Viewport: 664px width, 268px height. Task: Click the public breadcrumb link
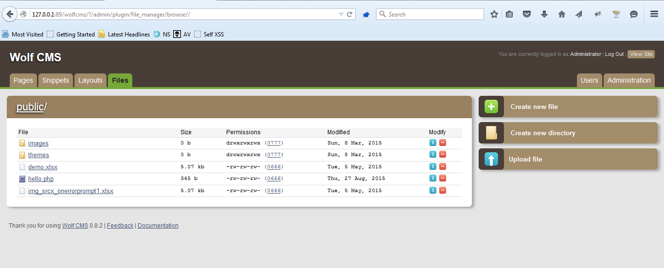[30, 107]
